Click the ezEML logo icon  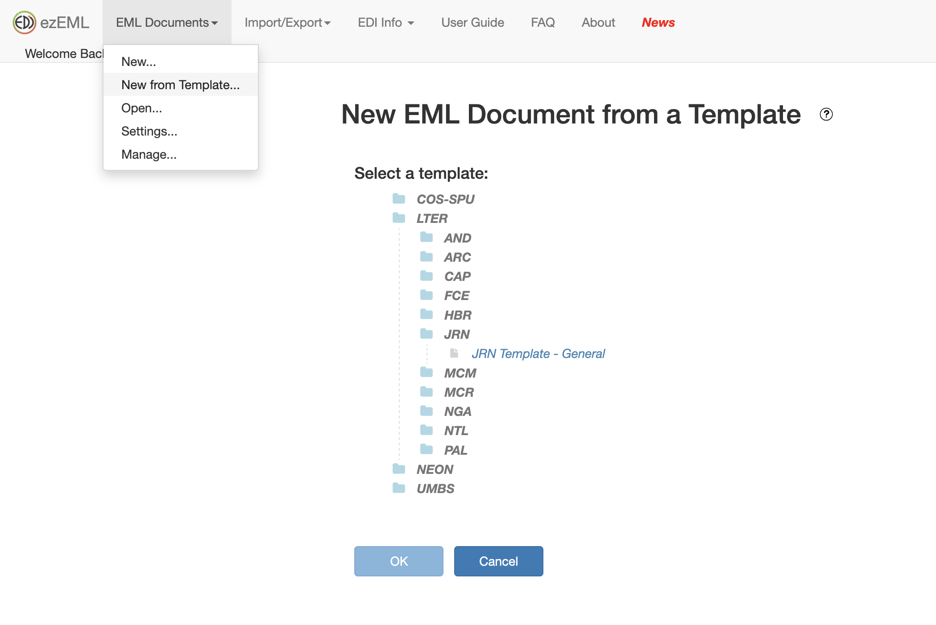click(24, 22)
